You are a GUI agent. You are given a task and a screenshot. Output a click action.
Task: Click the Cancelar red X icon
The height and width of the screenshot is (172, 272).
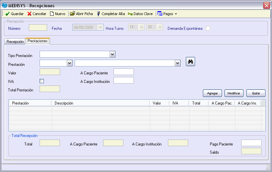click(29, 14)
